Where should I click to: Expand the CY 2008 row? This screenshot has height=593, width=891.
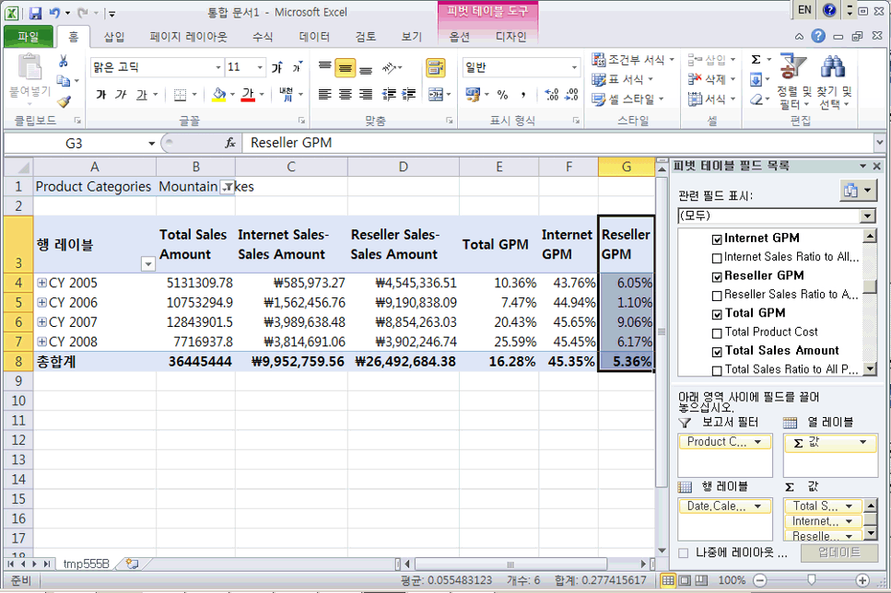click(x=41, y=342)
